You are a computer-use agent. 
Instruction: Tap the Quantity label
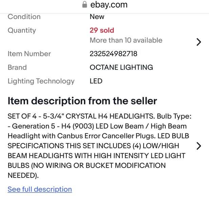(22, 31)
